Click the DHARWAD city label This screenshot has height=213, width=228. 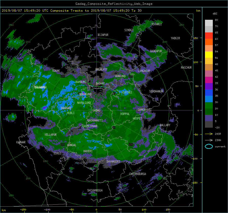pyautogui.click(x=66, y=108)
